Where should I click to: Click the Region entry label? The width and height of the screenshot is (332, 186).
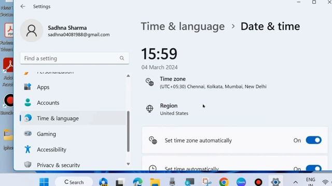point(169,105)
